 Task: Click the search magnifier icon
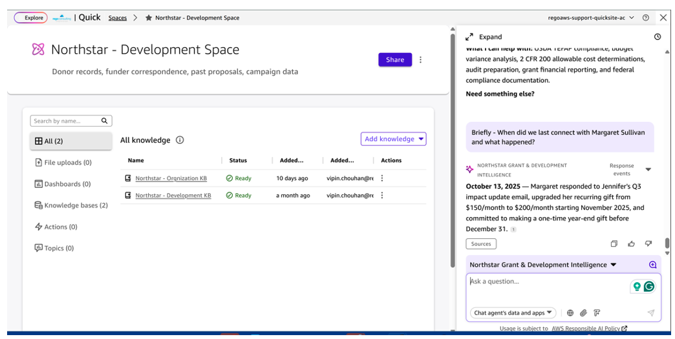(105, 121)
